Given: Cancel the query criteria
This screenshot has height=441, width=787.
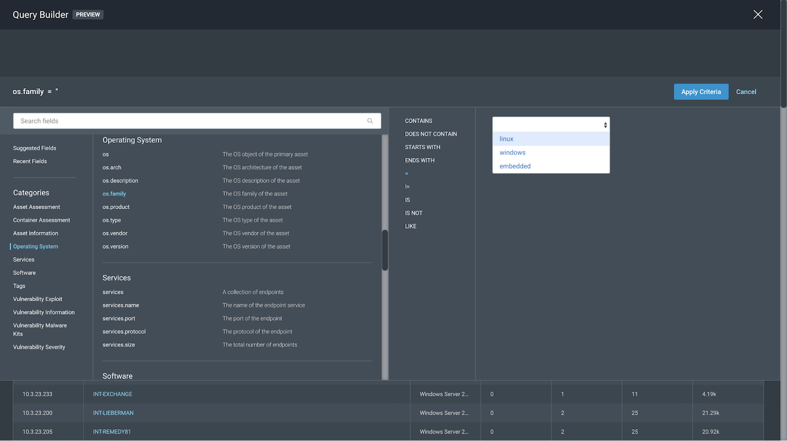Looking at the screenshot, I should pos(746,92).
